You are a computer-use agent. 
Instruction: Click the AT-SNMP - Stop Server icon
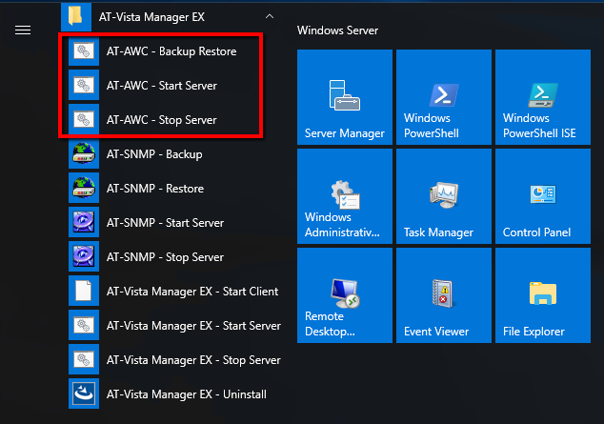pyautogui.click(x=83, y=257)
